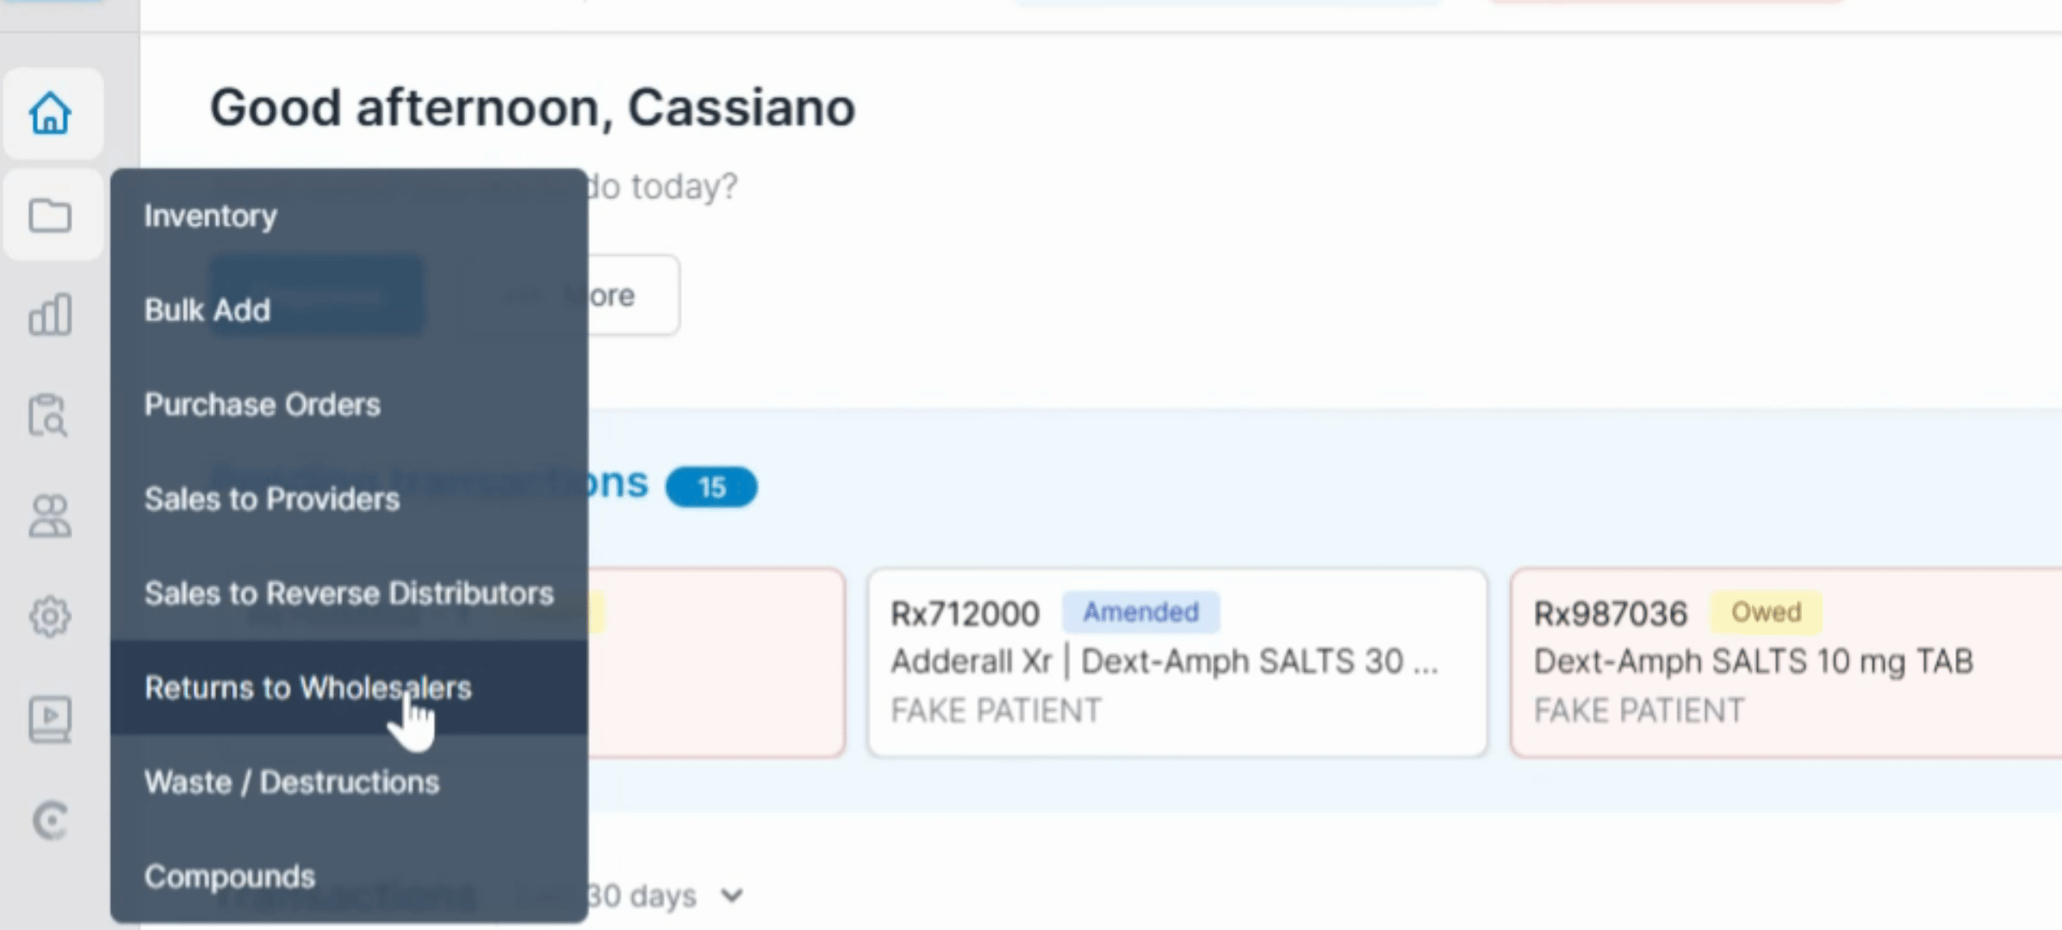Click the video tutorial play icon
The image size is (2062, 930).
point(50,719)
